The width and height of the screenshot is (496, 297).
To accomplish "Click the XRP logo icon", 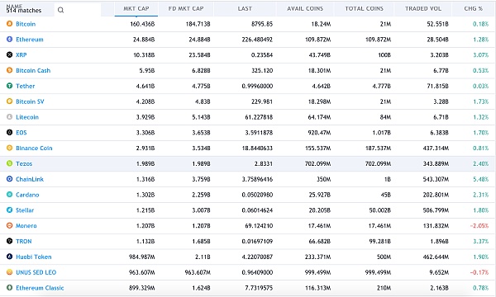I will (x=9, y=54).
